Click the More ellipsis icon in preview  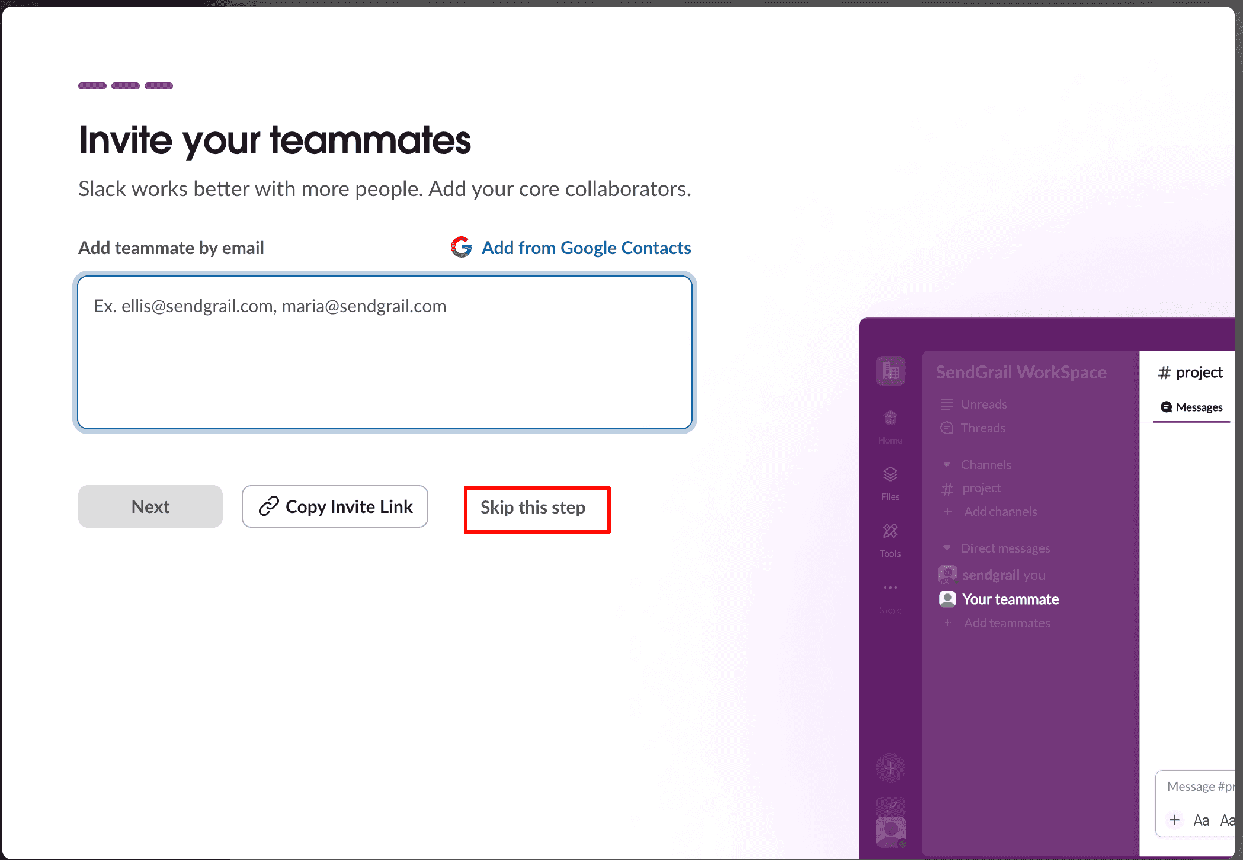(890, 588)
